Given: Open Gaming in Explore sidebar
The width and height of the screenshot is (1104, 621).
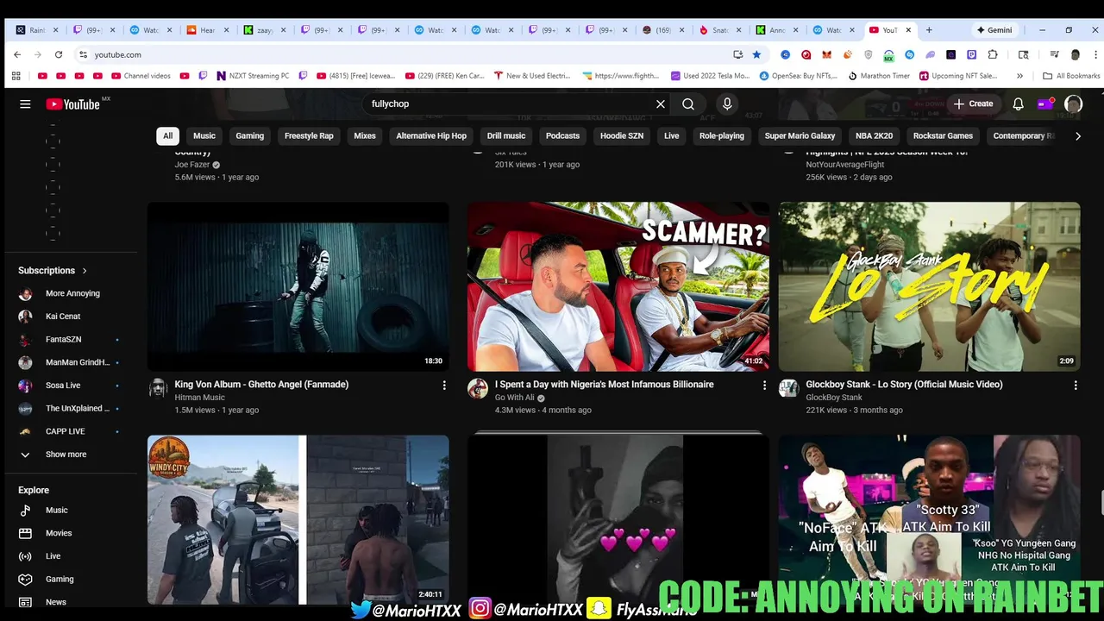Looking at the screenshot, I should tap(60, 579).
